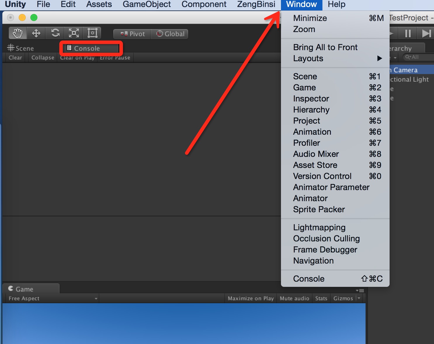Toggle Clear on Play
The height and width of the screenshot is (344, 434).
(77, 57)
